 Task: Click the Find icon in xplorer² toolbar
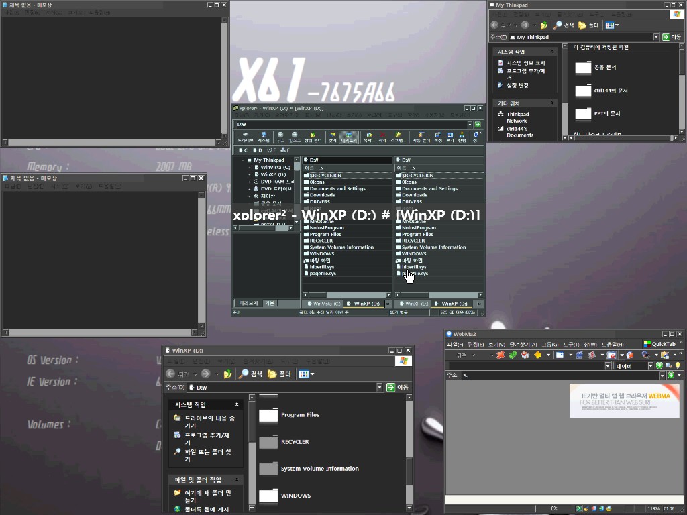[333, 137]
